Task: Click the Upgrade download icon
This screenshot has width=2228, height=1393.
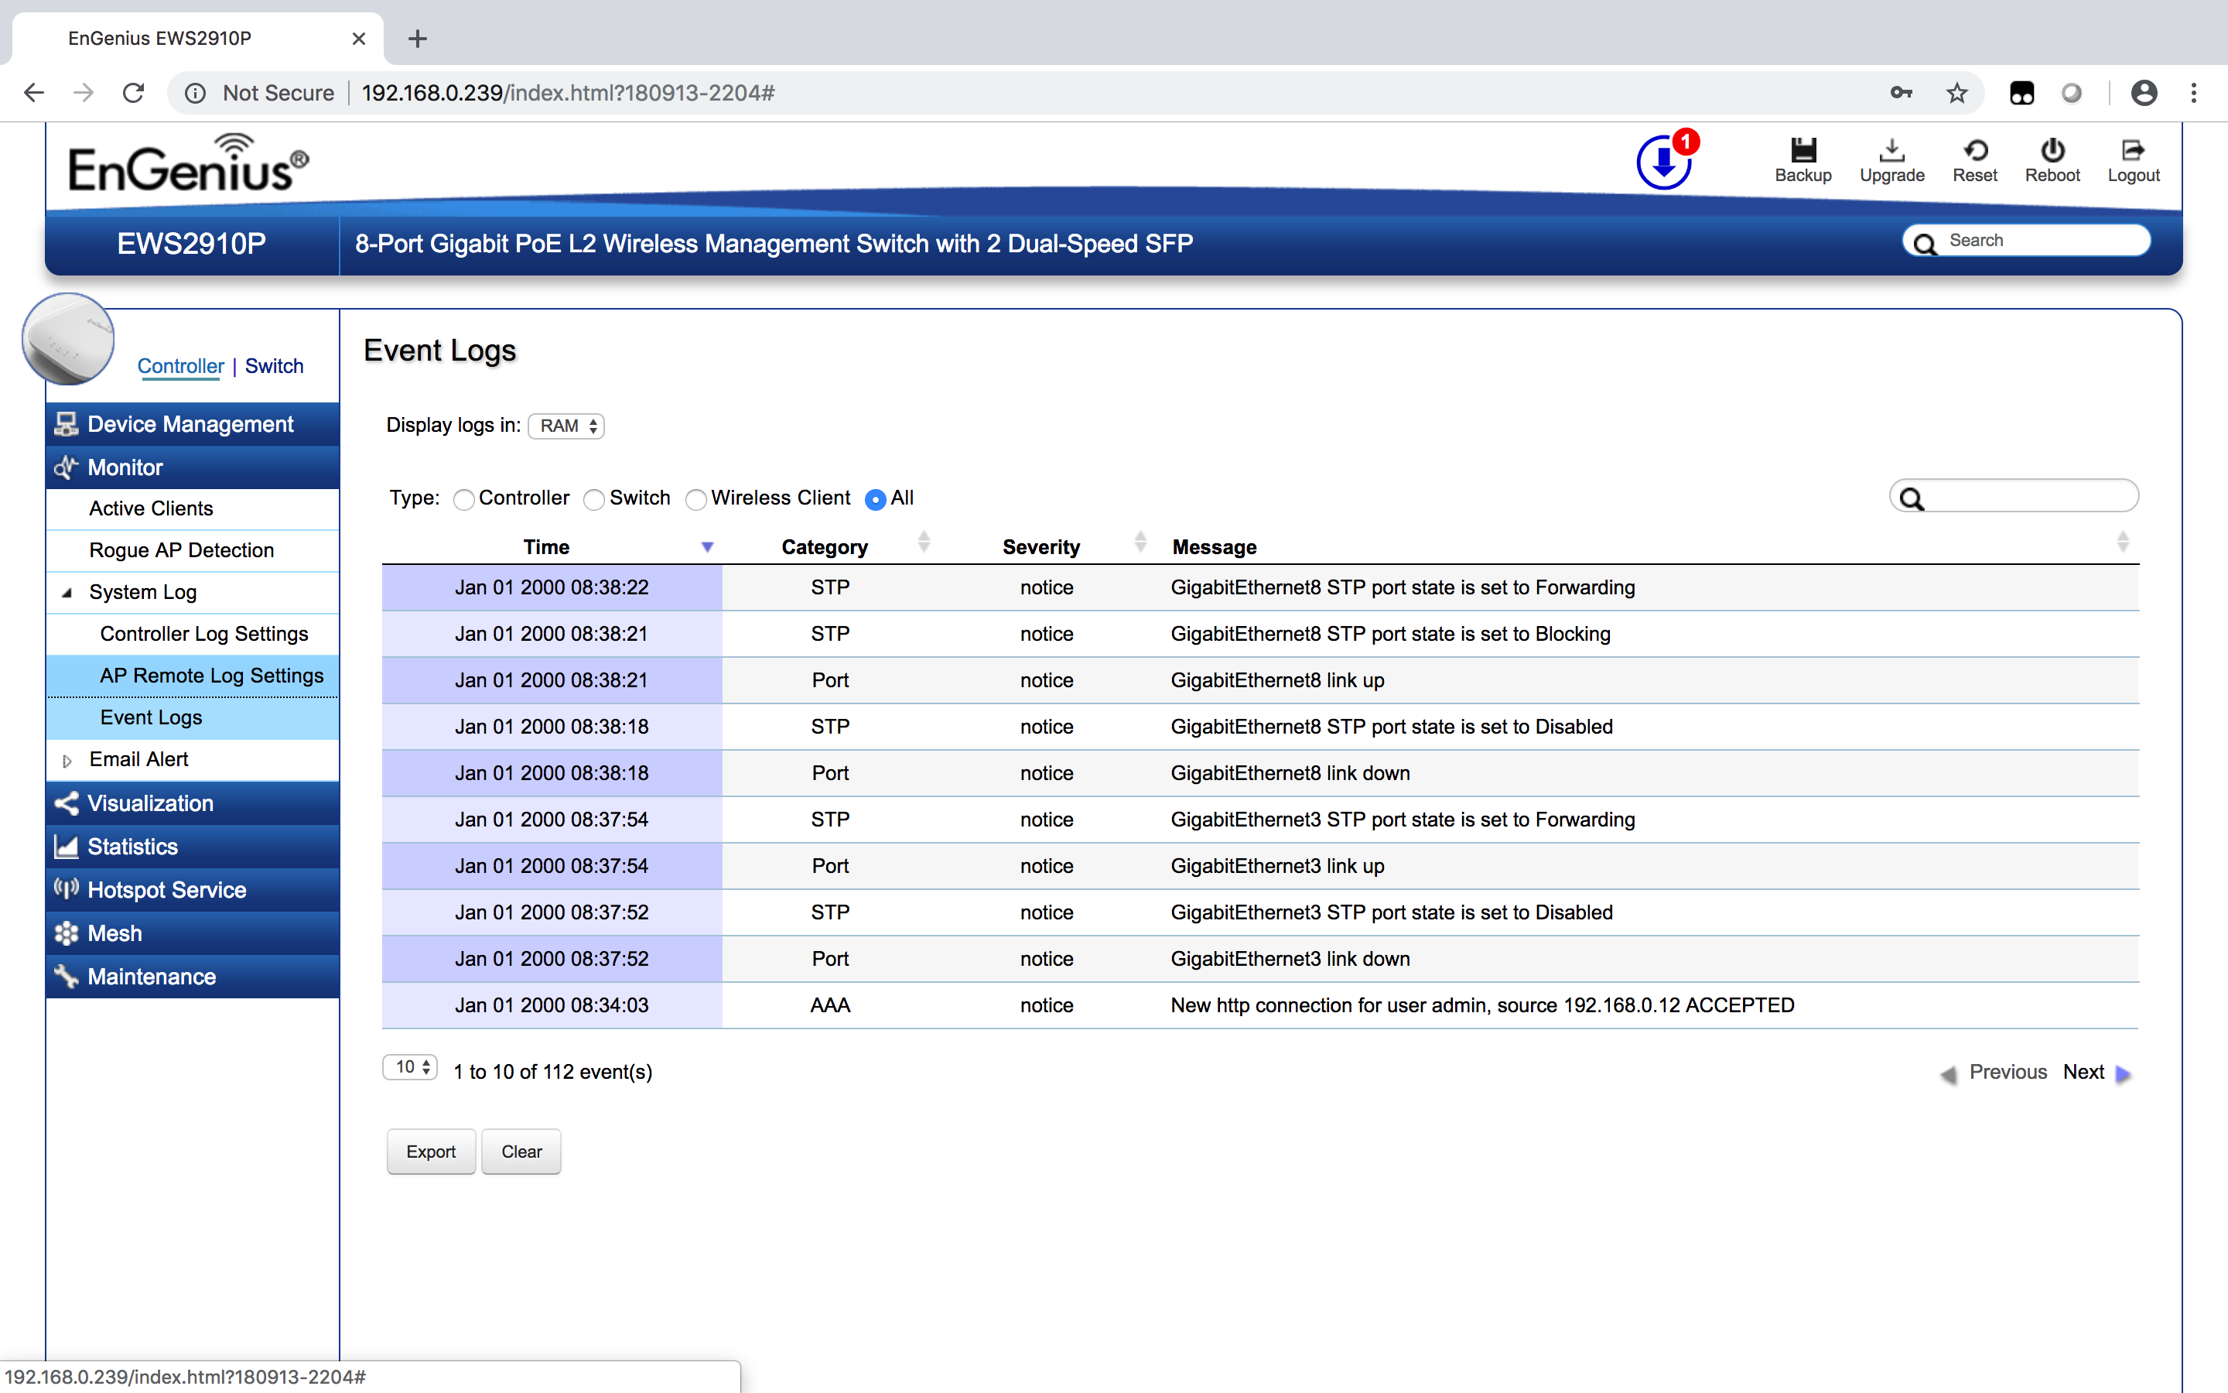Action: pyautogui.click(x=1891, y=149)
